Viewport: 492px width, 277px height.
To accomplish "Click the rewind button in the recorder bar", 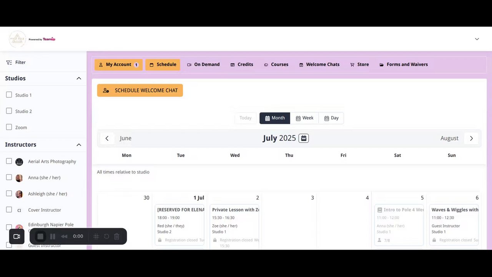I will pyautogui.click(x=64, y=236).
